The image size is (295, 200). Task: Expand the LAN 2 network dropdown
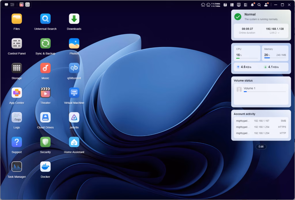click(x=275, y=33)
